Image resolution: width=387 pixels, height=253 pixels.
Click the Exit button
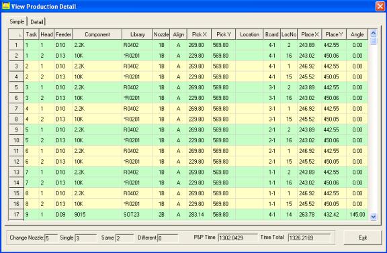(363, 238)
